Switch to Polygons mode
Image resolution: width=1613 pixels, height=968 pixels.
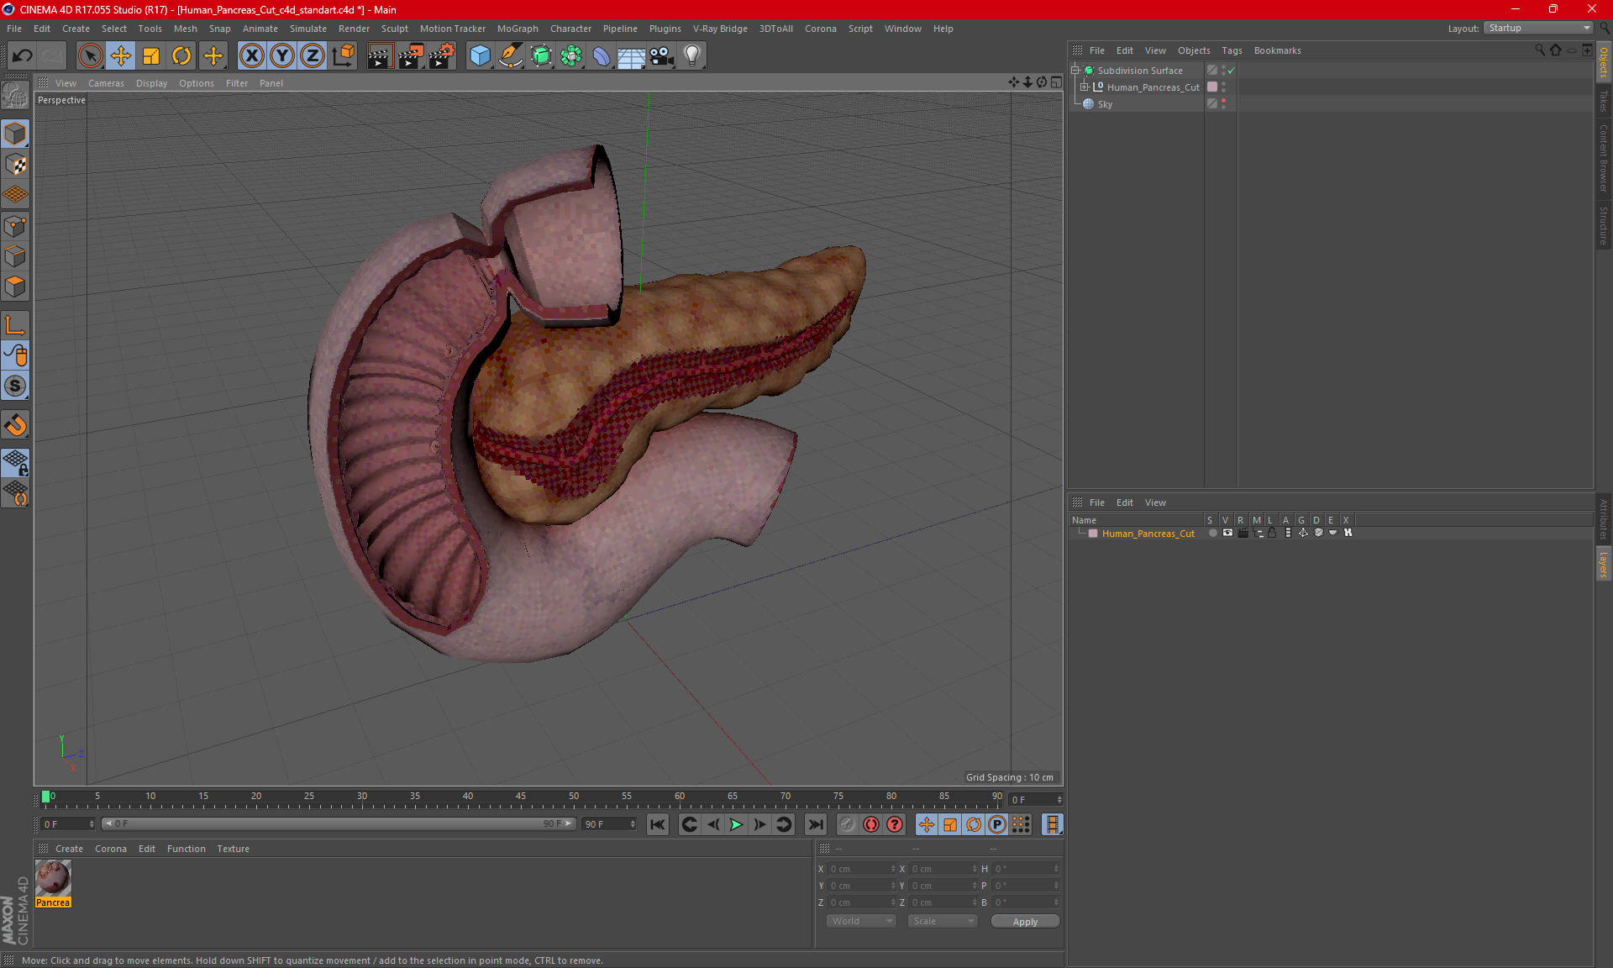click(x=15, y=287)
